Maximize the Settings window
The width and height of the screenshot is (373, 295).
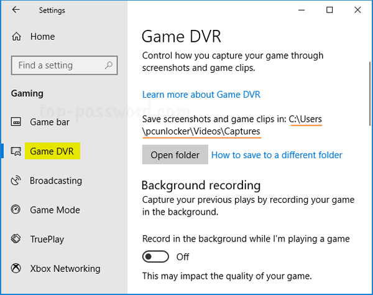coord(329,10)
